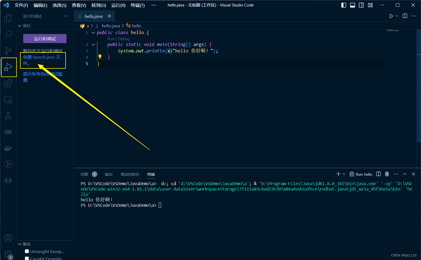Open the new terminal profile dropdown

tap(344, 174)
